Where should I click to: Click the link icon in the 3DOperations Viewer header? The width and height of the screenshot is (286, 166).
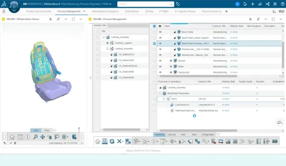tap(58, 19)
